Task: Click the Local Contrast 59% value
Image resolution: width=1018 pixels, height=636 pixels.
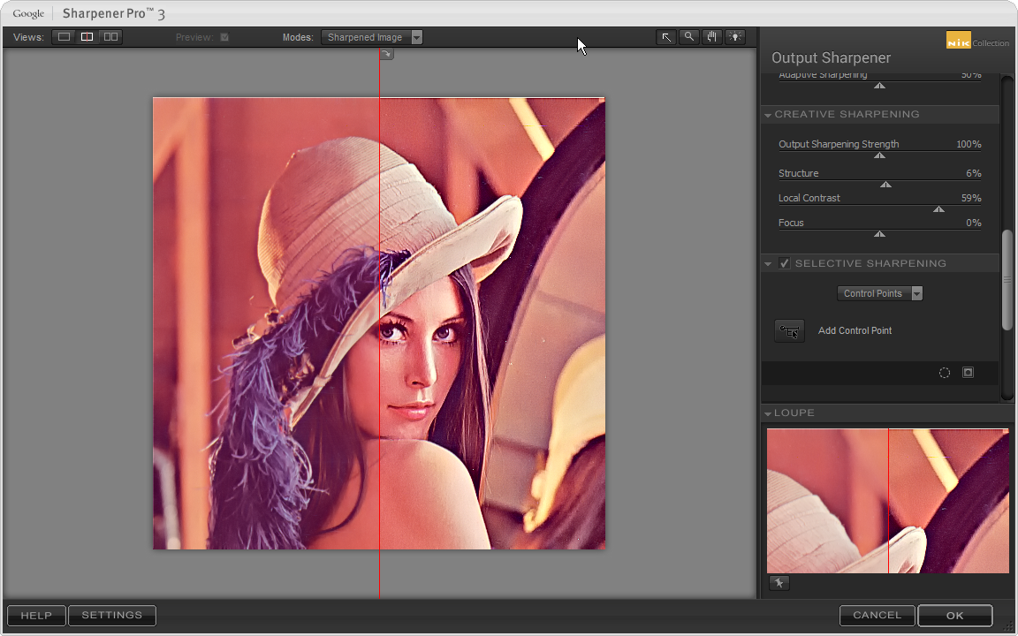Action: [971, 198]
